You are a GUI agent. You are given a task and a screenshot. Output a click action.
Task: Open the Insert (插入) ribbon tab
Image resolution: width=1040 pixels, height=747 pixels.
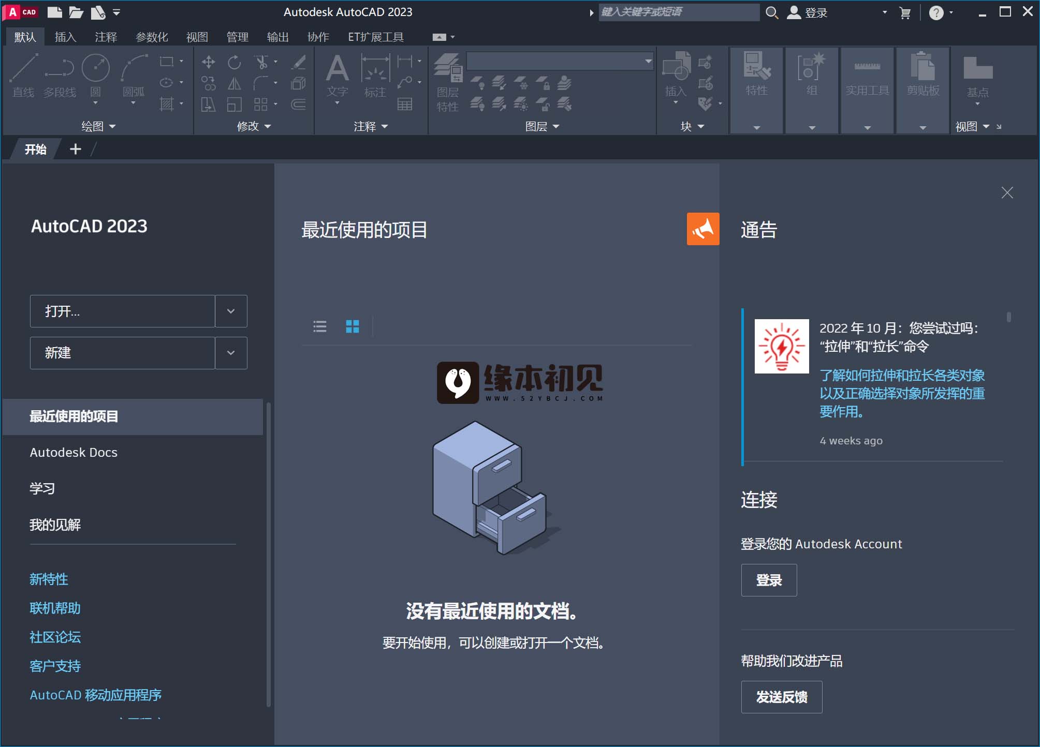click(x=65, y=37)
